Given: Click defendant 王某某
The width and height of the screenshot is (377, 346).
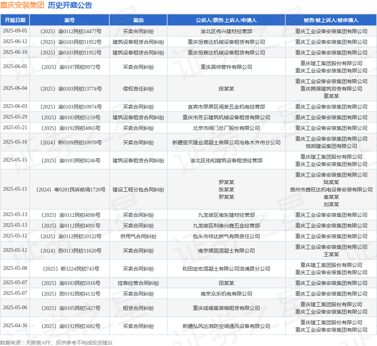Looking at the screenshot, I should click(x=331, y=254).
